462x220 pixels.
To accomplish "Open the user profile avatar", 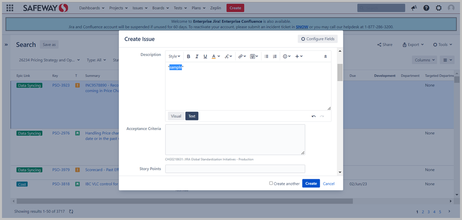I will click(x=451, y=8).
